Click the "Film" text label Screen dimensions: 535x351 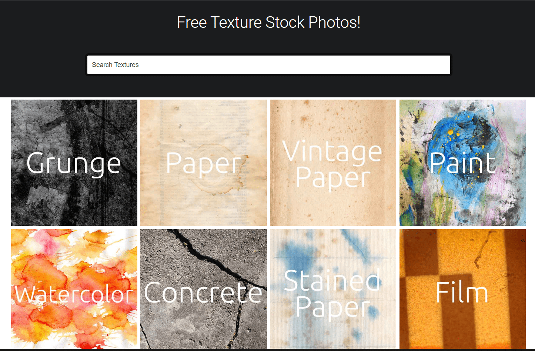(x=462, y=292)
